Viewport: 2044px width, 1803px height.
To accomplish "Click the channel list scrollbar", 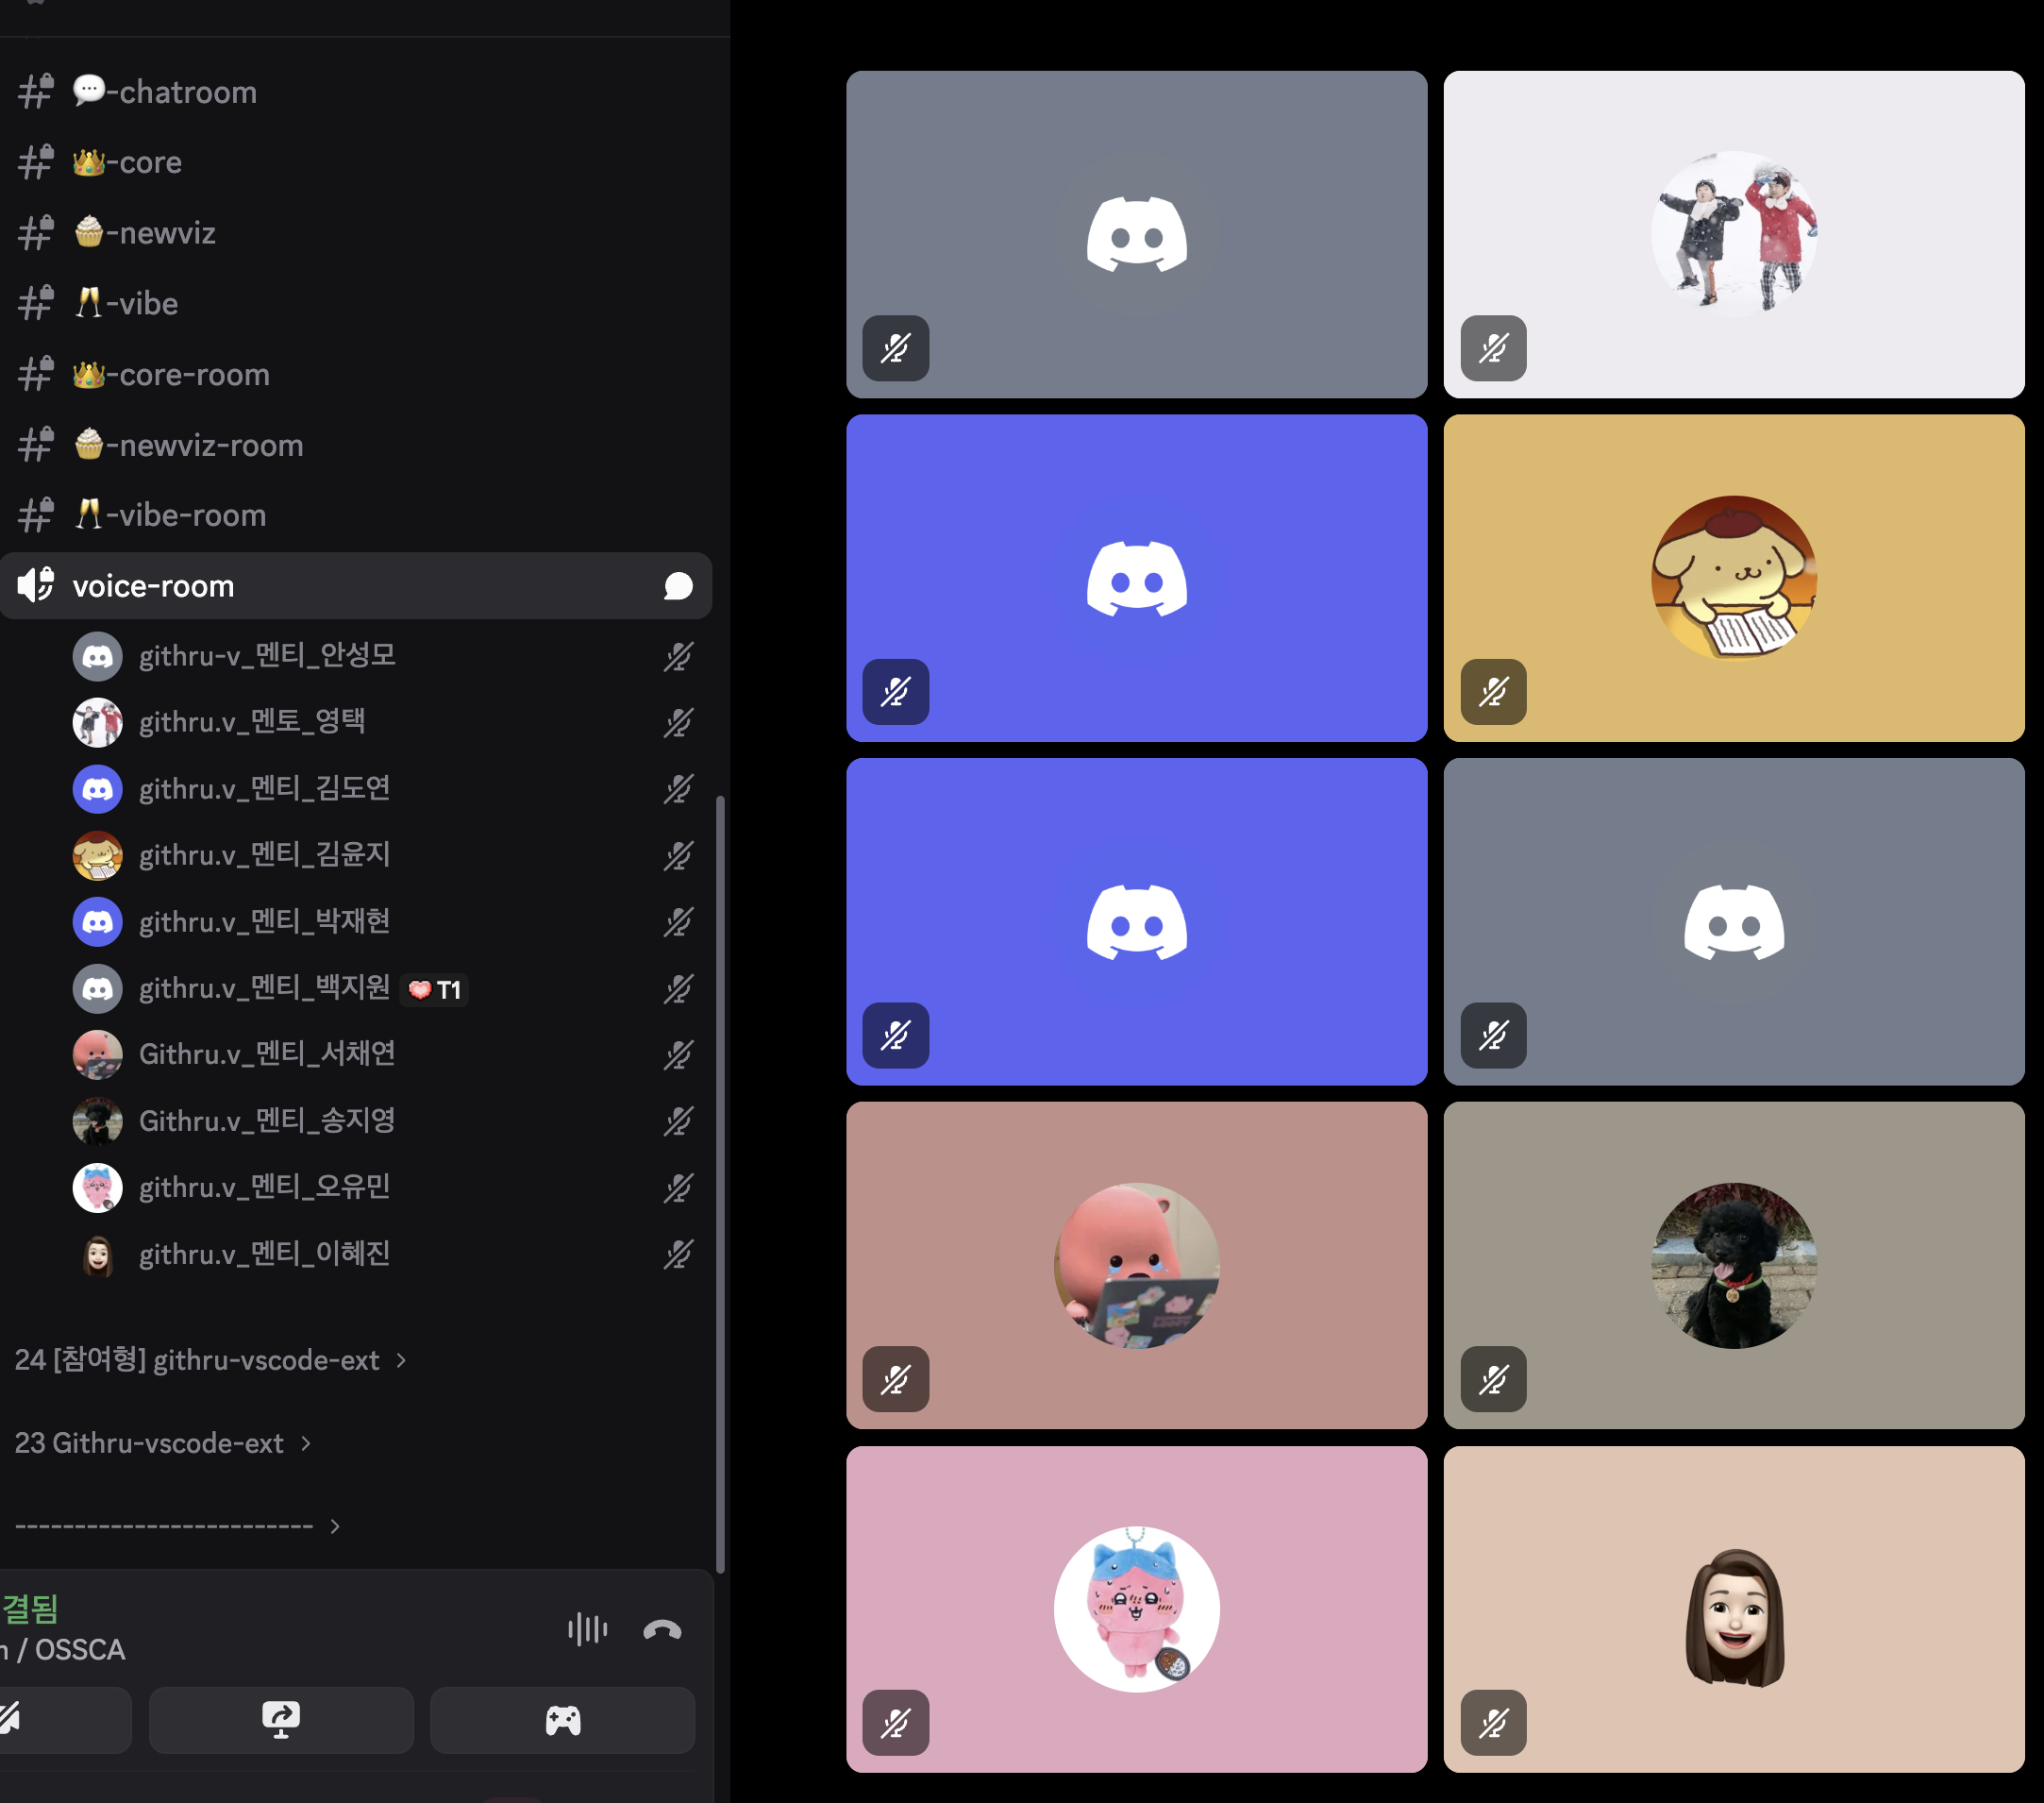I will pyautogui.click(x=720, y=1185).
